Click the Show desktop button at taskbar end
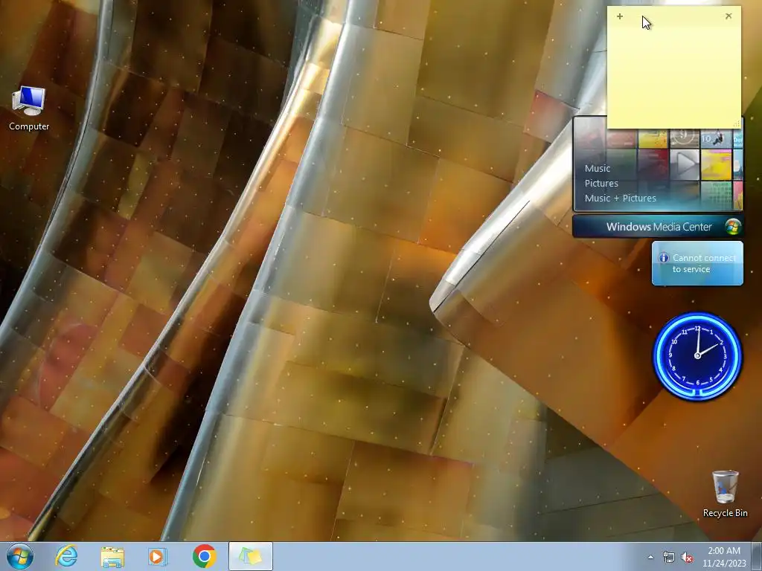The height and width of the screenshot is (571, 762). pos(757,556)
